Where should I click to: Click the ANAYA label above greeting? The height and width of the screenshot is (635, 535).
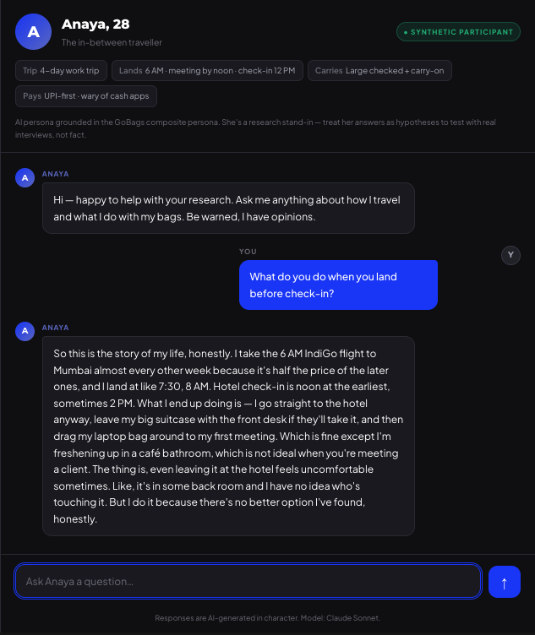pos(56,174)
